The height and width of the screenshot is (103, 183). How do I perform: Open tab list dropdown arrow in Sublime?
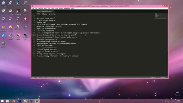tap(167, 11)
